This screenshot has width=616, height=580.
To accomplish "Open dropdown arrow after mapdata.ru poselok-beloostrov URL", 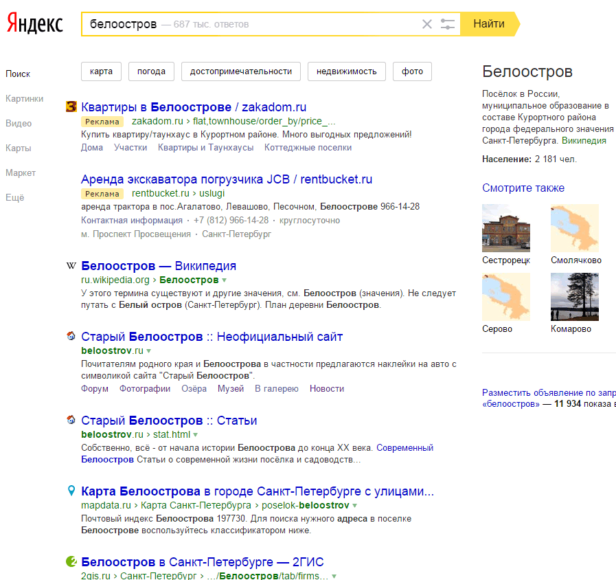I will tap(355, 506).
